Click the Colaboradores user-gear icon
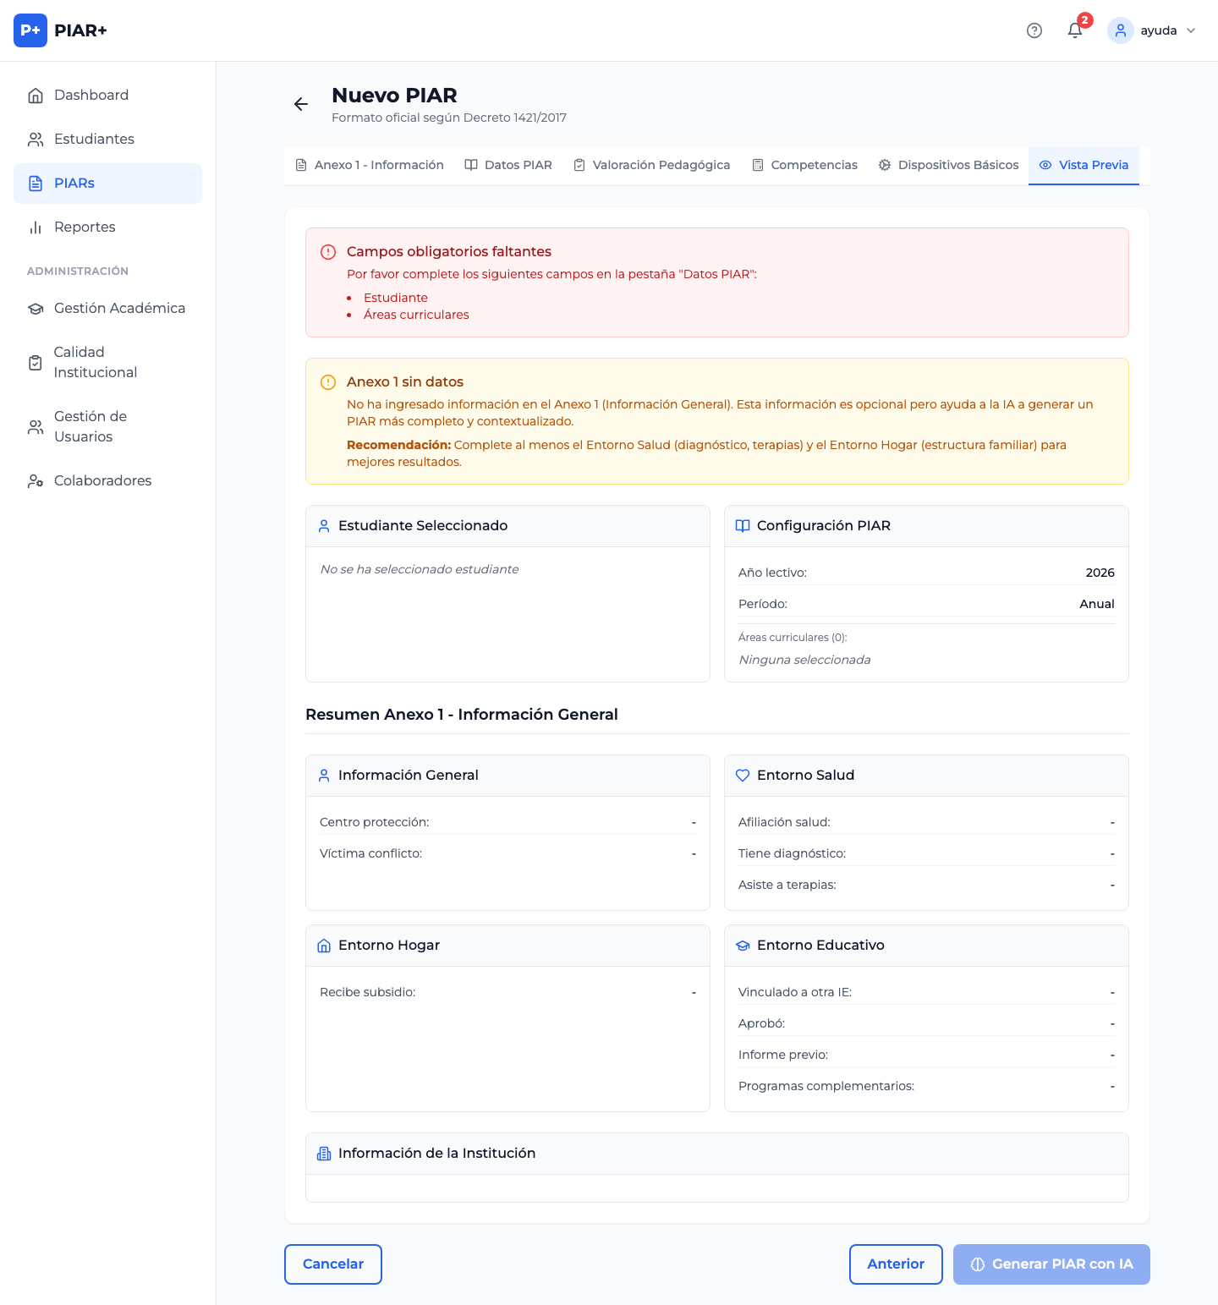 [x=36, y=481]
